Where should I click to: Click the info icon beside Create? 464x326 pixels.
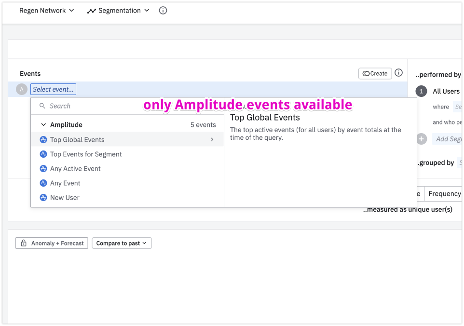pos(398,73)
